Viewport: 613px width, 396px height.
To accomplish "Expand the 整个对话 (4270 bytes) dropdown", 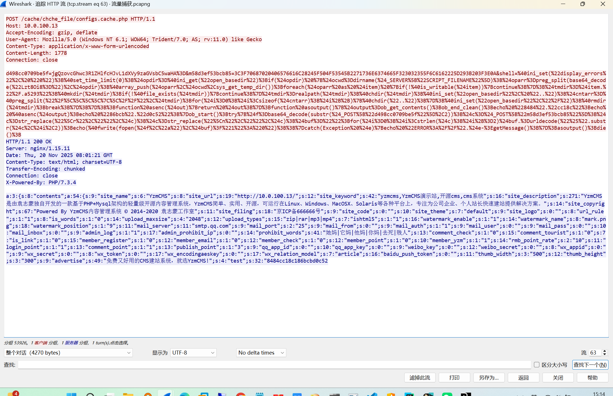I will click(x=68, y=353).
